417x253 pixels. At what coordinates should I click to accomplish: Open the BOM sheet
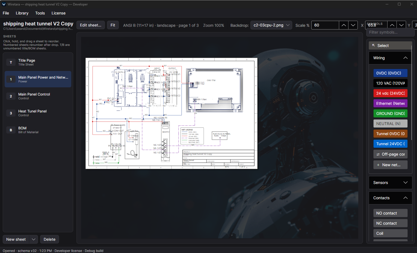[38, 130]
